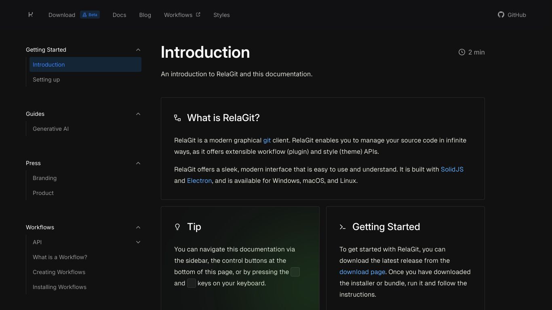Collapse the Getting Started sidebar section
Screen dimensions: 552x310
click(138, 50)
